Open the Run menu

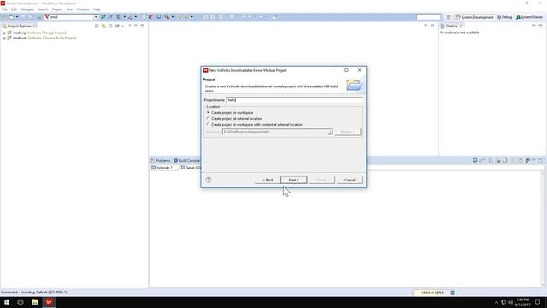click(x=69, y=9)
